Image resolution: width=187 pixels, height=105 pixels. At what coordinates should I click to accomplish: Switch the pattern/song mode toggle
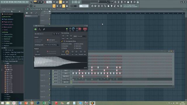pos(35,1)
